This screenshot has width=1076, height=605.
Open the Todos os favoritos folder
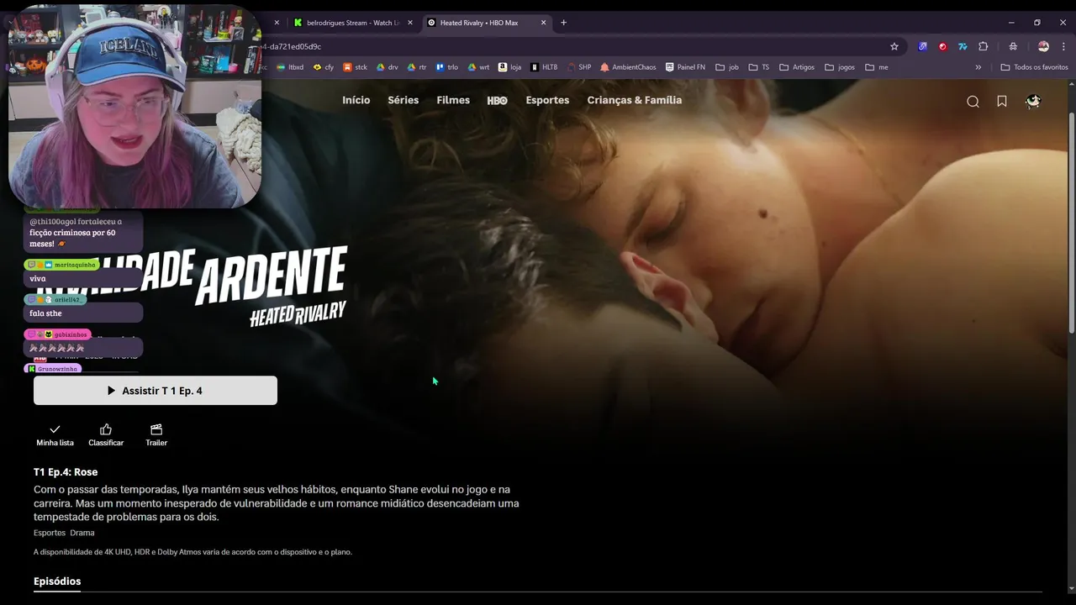coord(1035,67)
